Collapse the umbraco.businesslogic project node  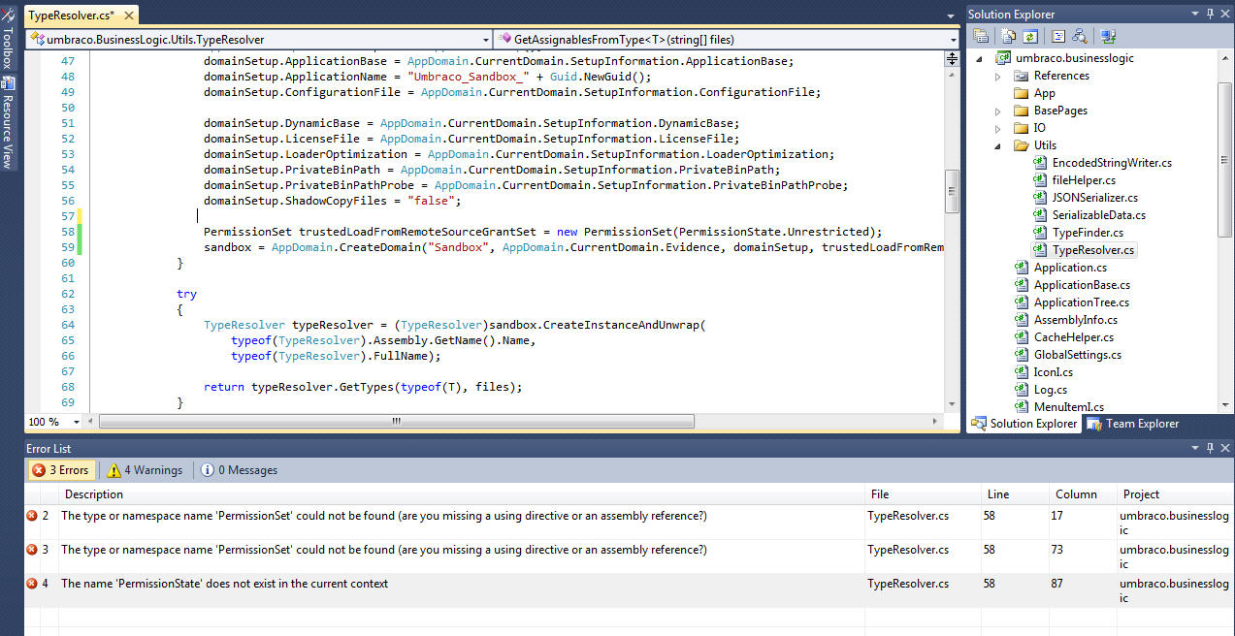pos(978,58)
